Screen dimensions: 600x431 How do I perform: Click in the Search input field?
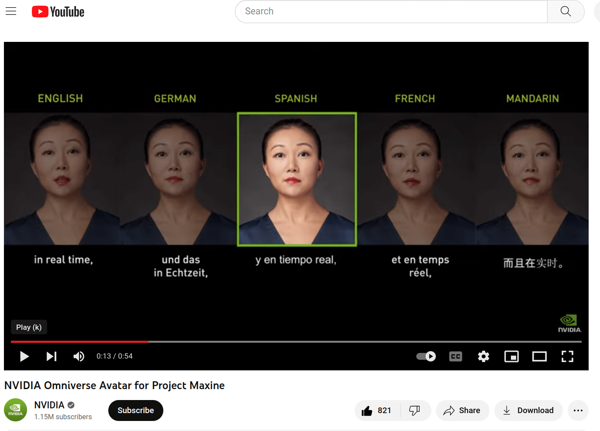tap(391, 11)
